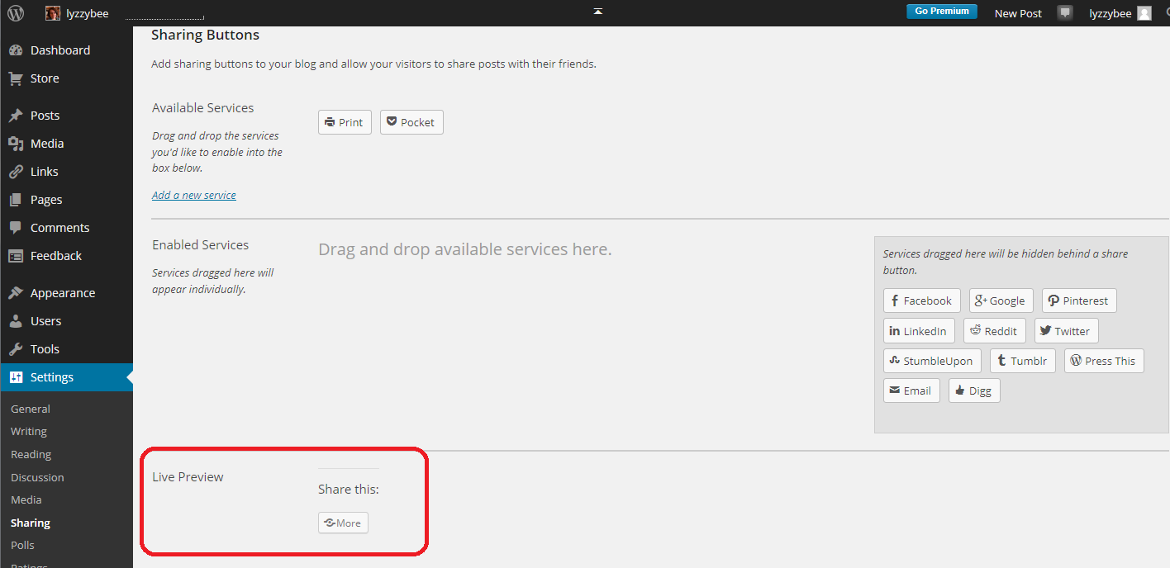
Task: Click the More share button in preview
Action: point(343,523)
